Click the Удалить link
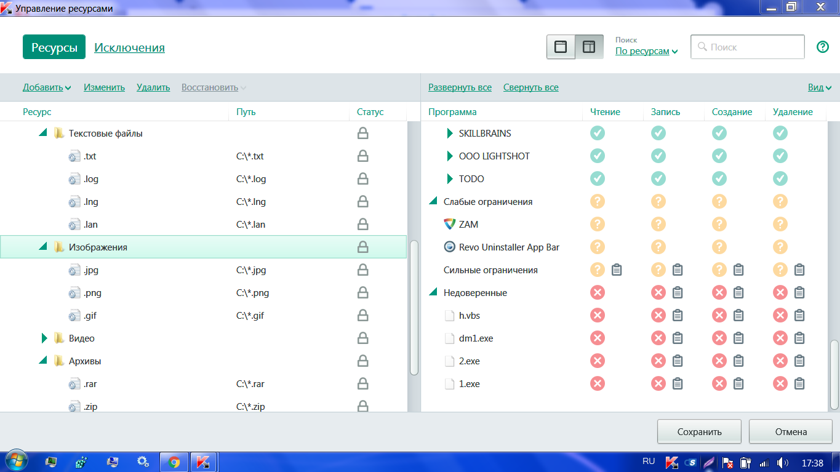The image size is (840, 472). click(153, 87)
